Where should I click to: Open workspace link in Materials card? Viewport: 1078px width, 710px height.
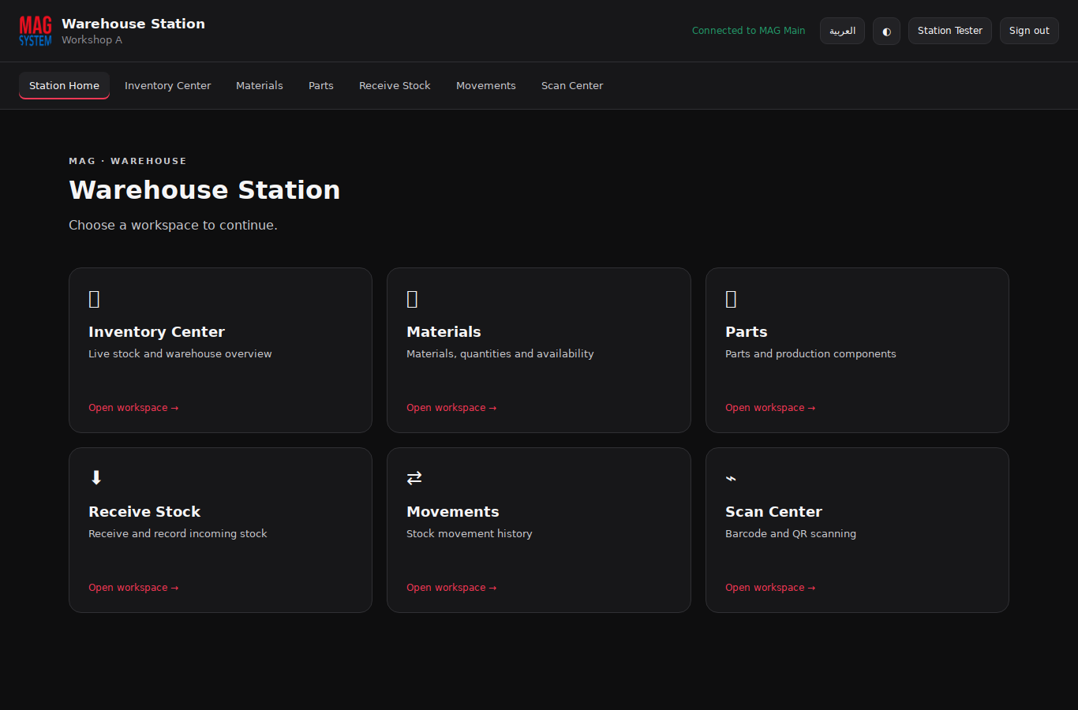tap(451, 408)
